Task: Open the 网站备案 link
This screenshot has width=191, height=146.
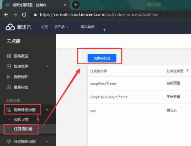Action: 88,27
